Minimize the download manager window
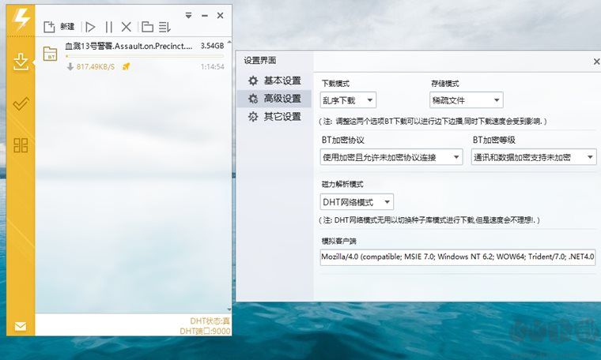Image resolution: width=601 pixels, height=360 pixels. pos(205,16)
